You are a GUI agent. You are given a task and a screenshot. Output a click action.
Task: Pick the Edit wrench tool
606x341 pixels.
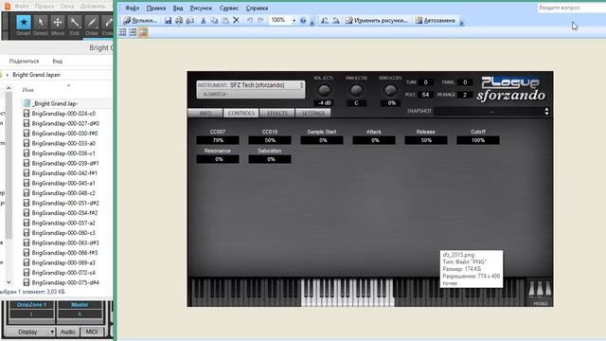tap(75, 23)
